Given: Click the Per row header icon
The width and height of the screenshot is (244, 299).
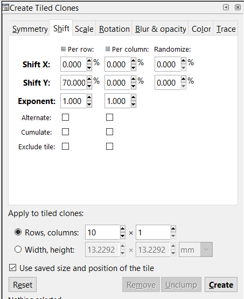Looking at the screenshot, I should (63, 49).
